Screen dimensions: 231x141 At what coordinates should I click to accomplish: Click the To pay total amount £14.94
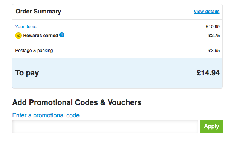point(208,73)
